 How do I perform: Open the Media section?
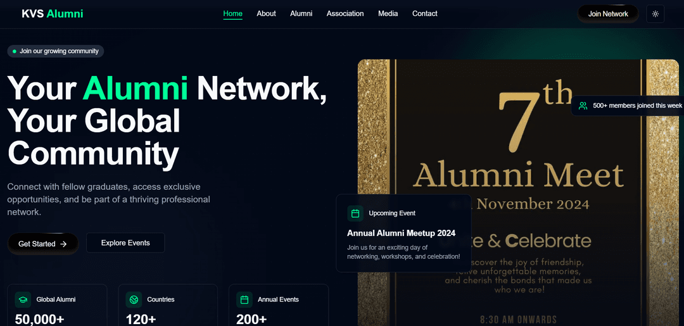click(388, 14)
